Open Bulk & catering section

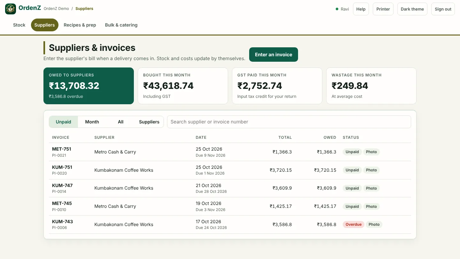(x=121, y=25)
